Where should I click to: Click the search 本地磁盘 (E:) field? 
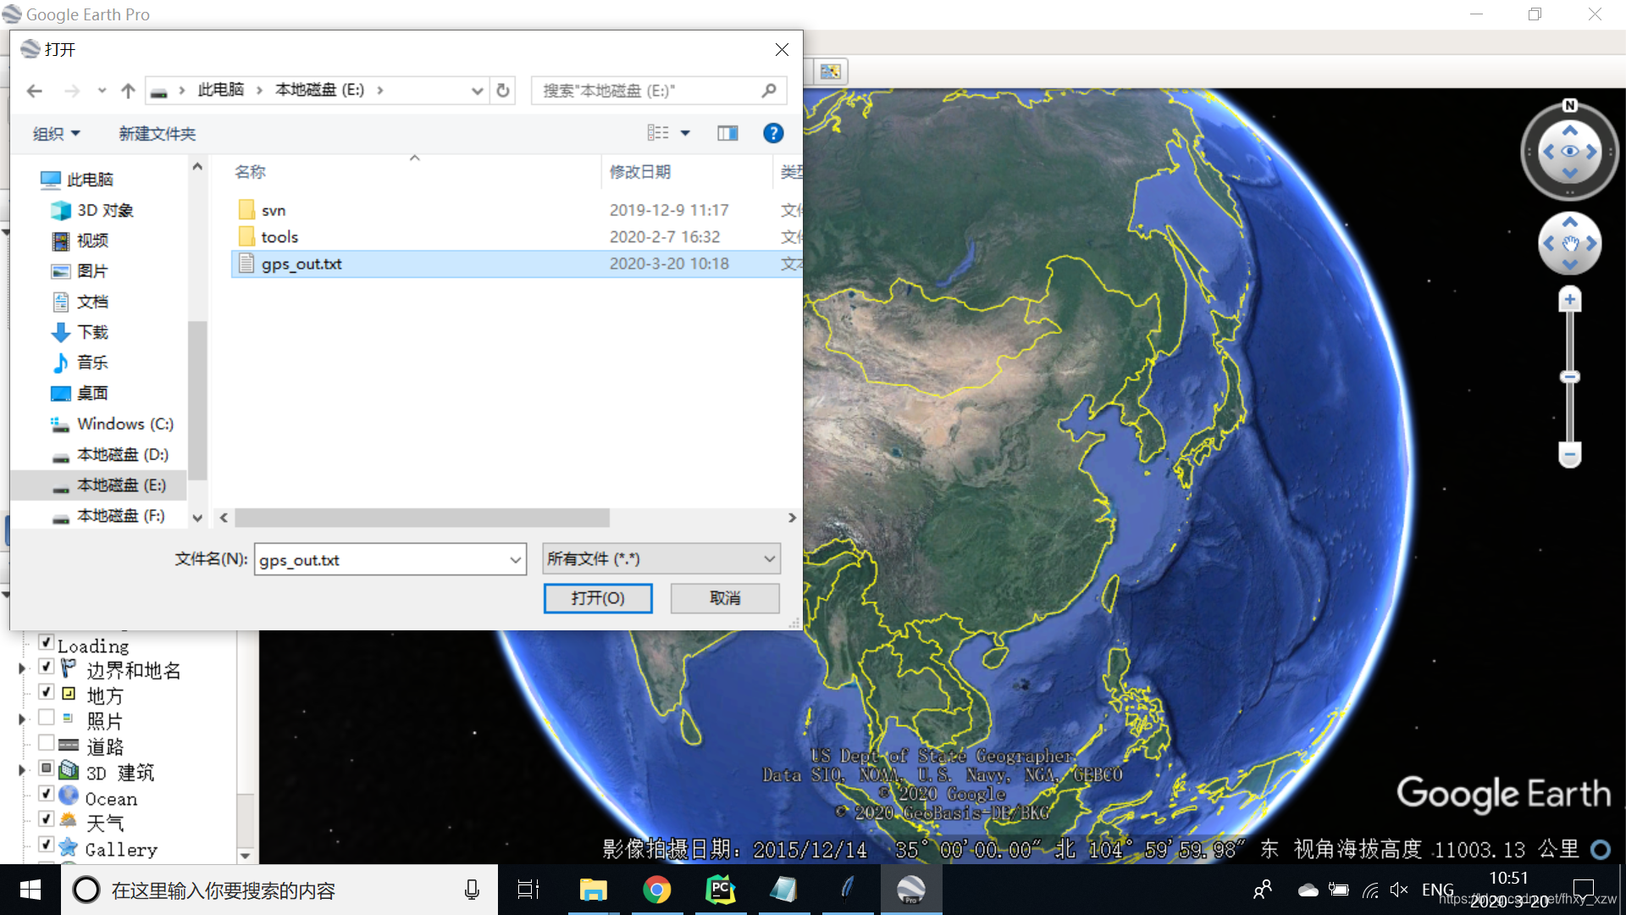pos(659,91)
